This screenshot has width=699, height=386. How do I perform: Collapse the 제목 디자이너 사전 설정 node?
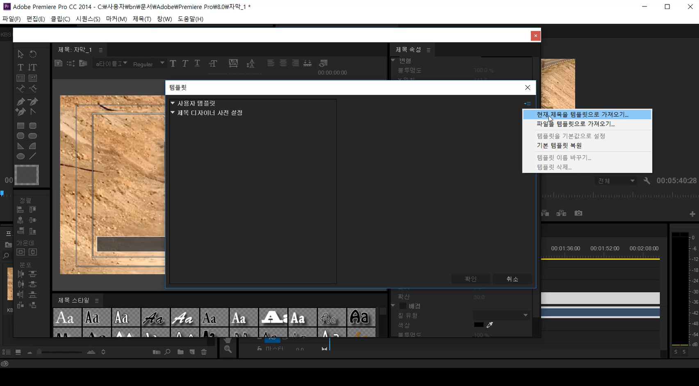click(173, 113)
